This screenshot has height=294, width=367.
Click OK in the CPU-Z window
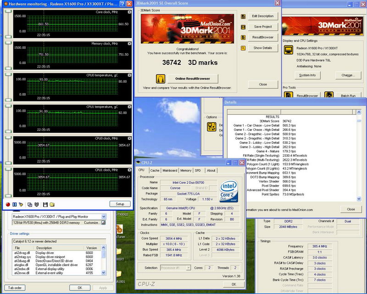pyautogui.click(x=234, y=284)
